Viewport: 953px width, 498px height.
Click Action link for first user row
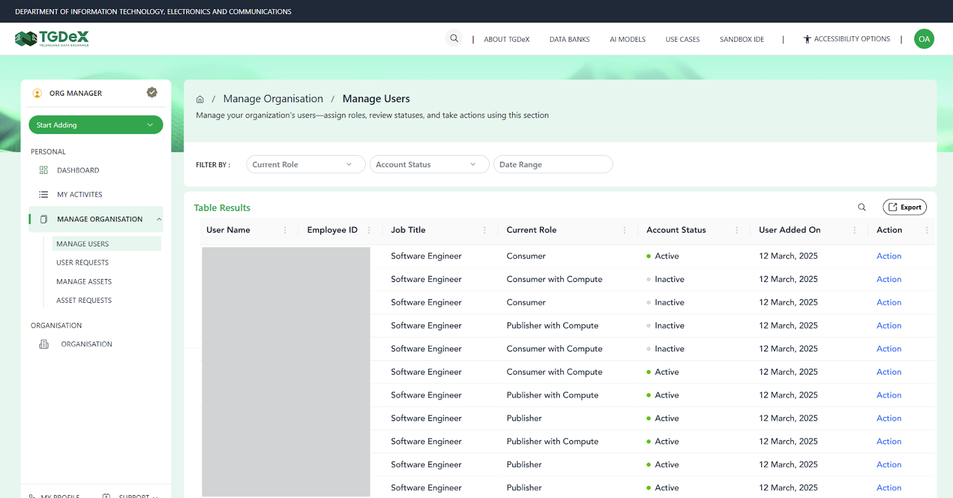click(889, 256)
